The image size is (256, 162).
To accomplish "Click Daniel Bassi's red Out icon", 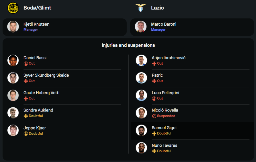I will tap(26, 64).
